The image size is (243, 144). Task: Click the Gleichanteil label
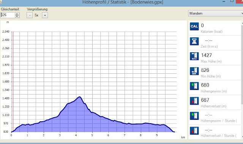[10, 9]
